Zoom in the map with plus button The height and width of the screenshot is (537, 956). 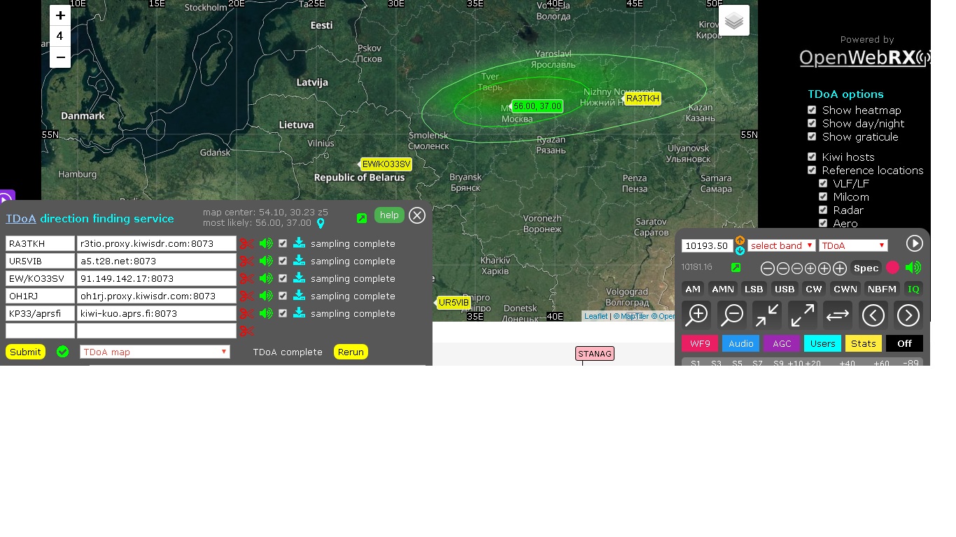[60, 15]
